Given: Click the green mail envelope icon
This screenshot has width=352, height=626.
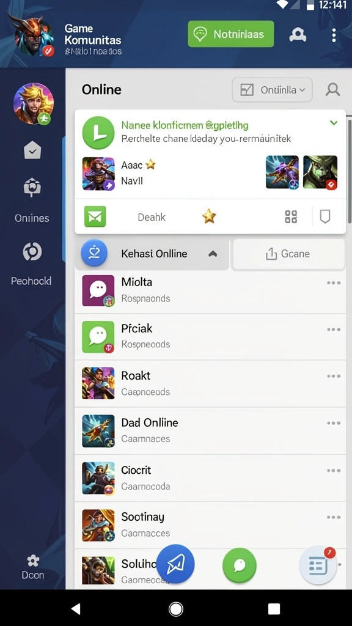Looking at the screenshot, I should [95, 217].
